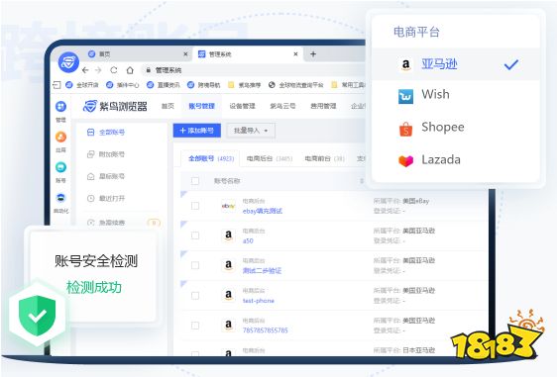Open the 测试二步验证 account link
The width and height of the screenshot is (557, 377).
[x=262, y=270]
